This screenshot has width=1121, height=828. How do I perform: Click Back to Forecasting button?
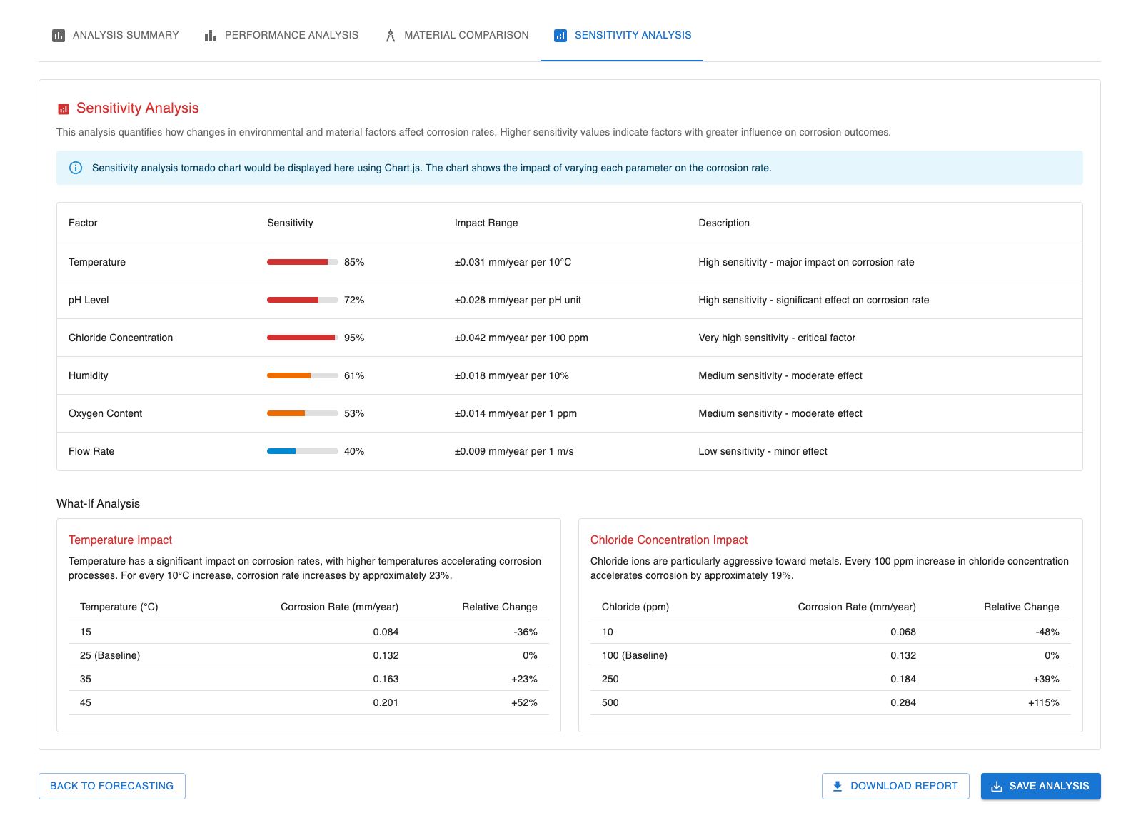click(x=112, y=787)
